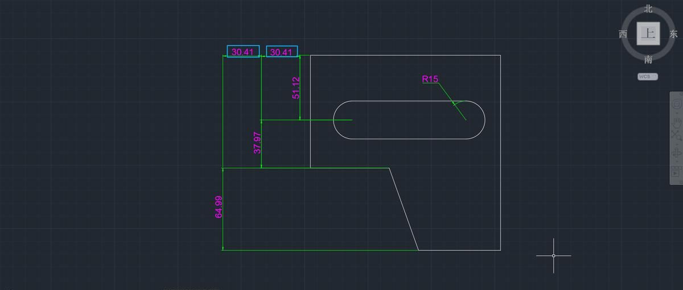This screenshot has width=683, height=290.
Task: Select the 37.97 vertical dimension text
Action: 257,143
